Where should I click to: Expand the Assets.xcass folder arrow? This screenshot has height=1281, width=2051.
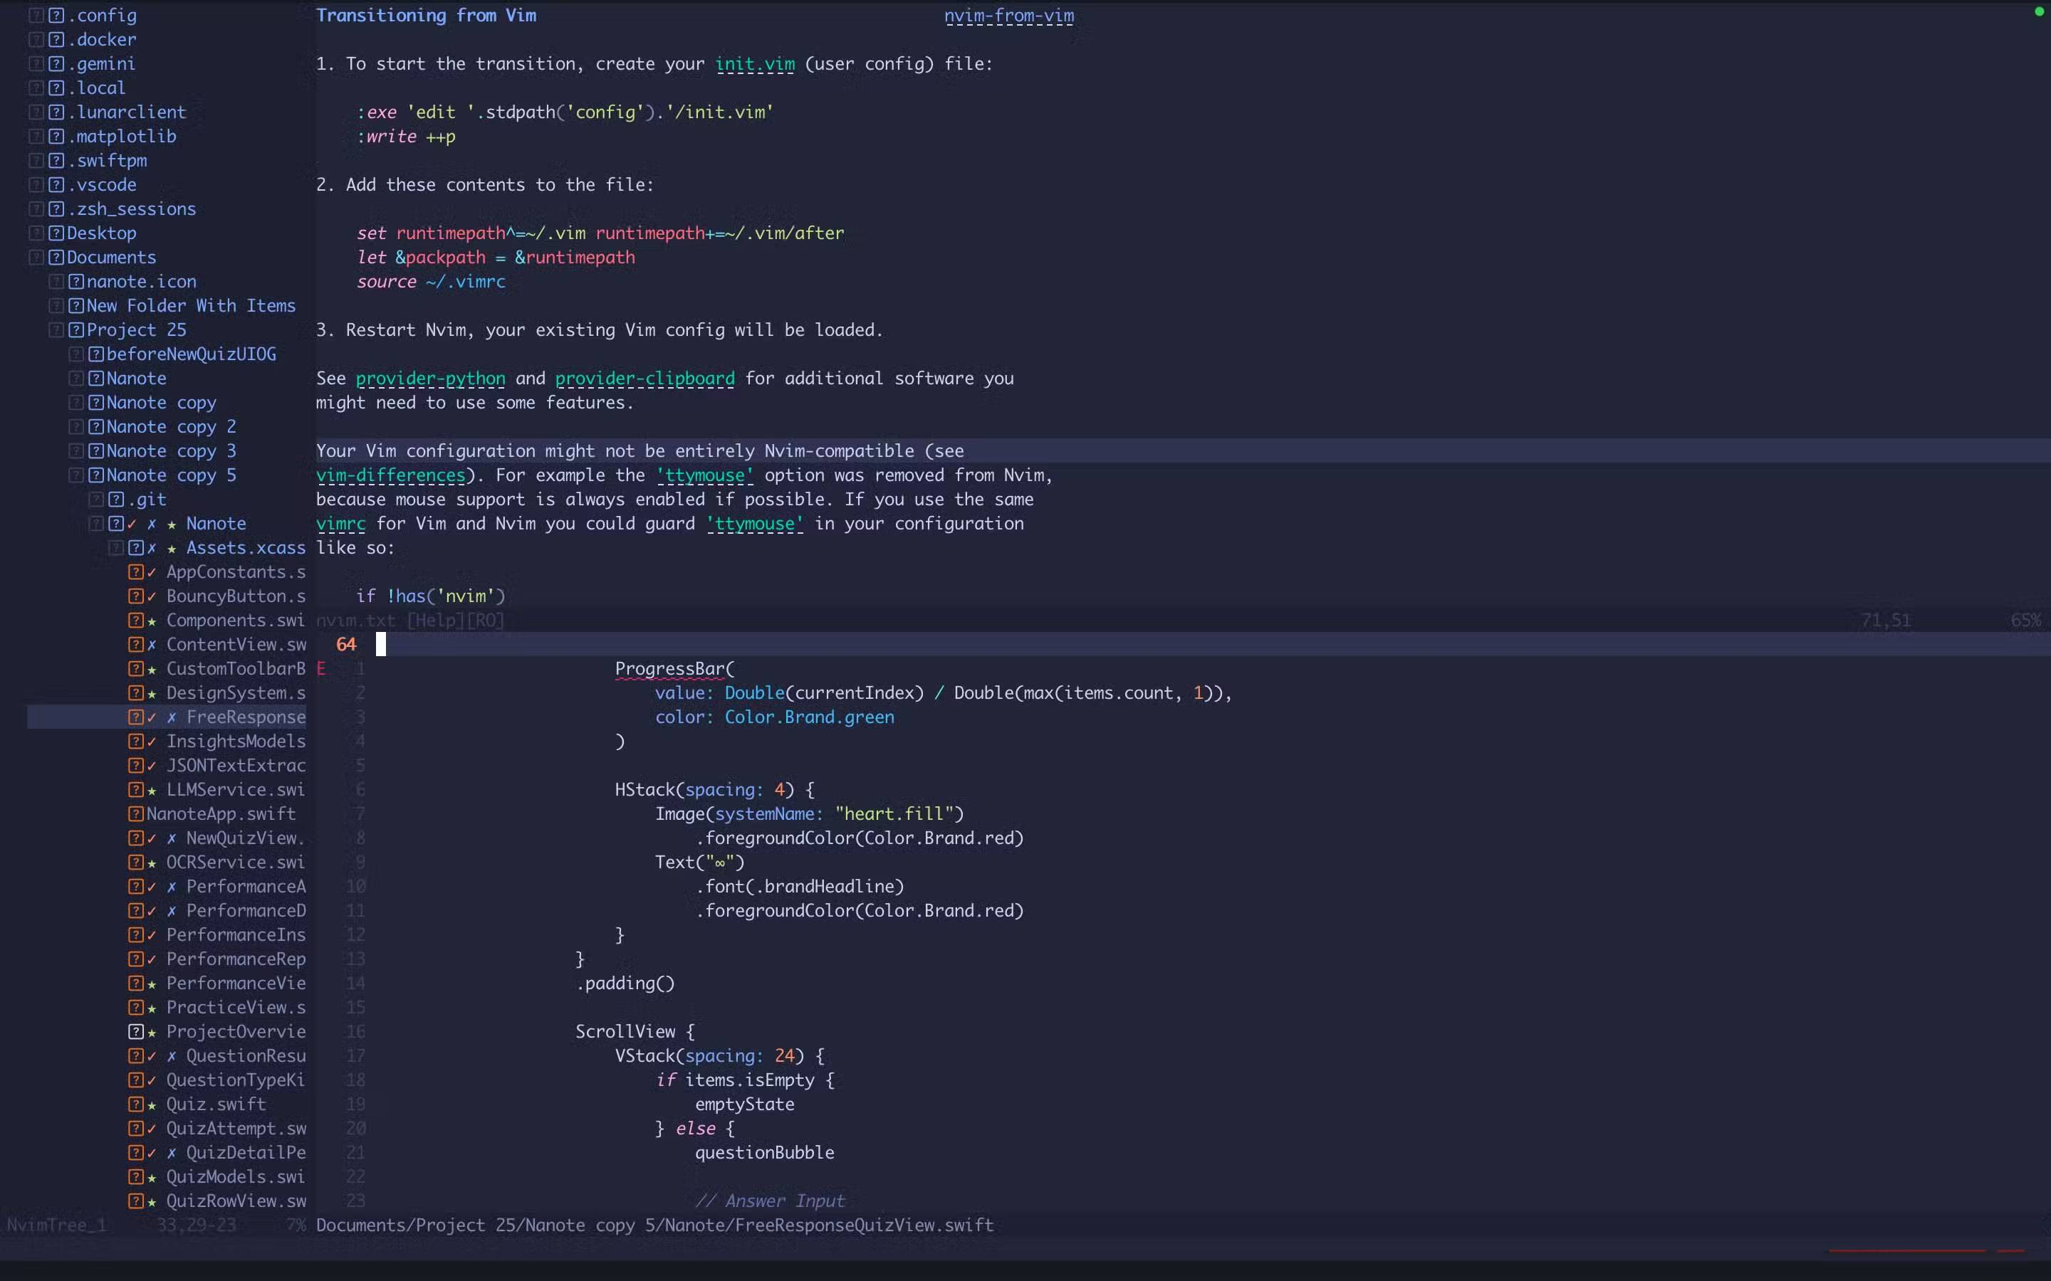(116, 548)
